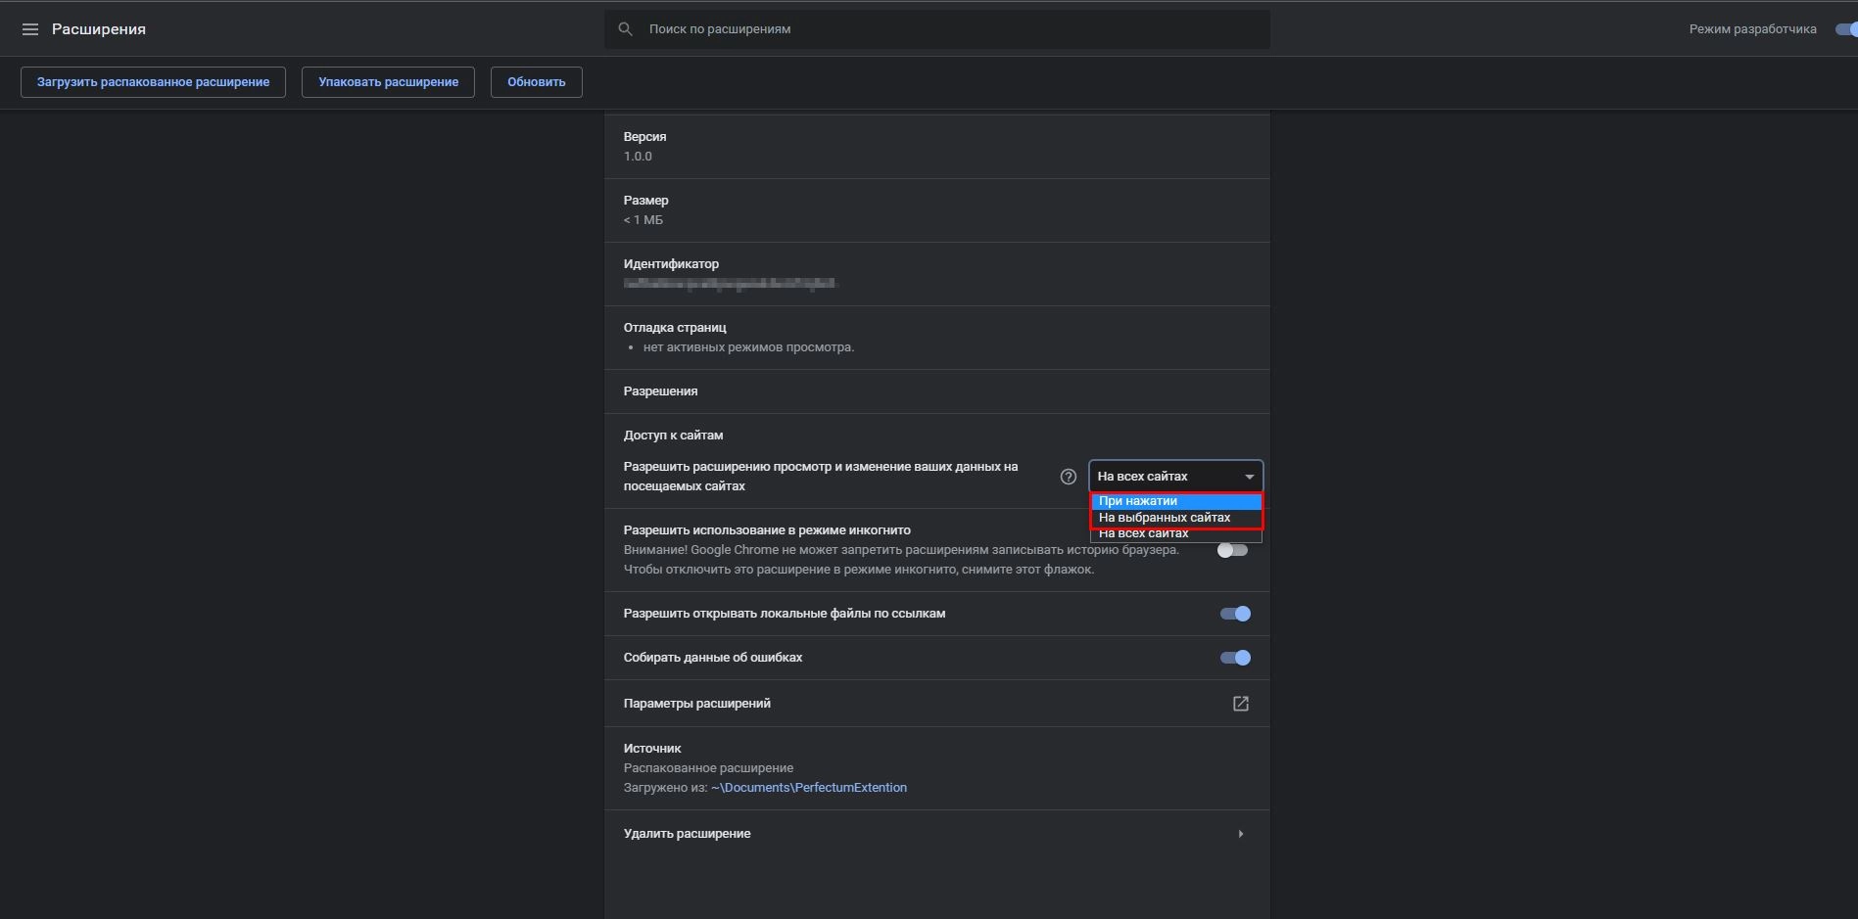Toggle allow opening local files by links
1858x919 pixels.
tap(1235, 614)
